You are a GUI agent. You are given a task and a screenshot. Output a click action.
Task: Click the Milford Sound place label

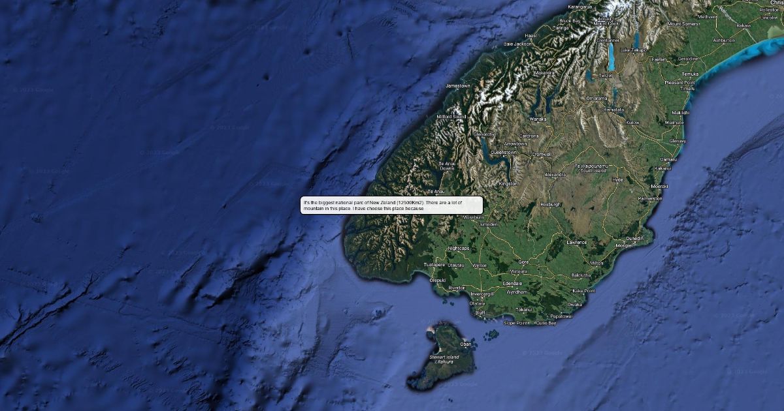(451, 117)
